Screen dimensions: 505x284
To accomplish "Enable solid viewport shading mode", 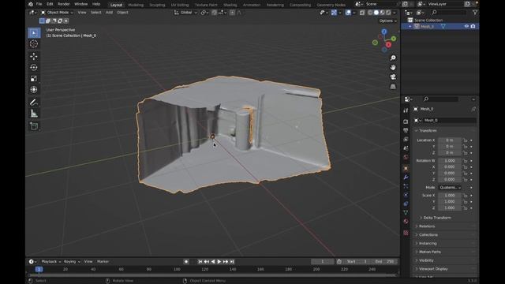I will tap(376, 13).
